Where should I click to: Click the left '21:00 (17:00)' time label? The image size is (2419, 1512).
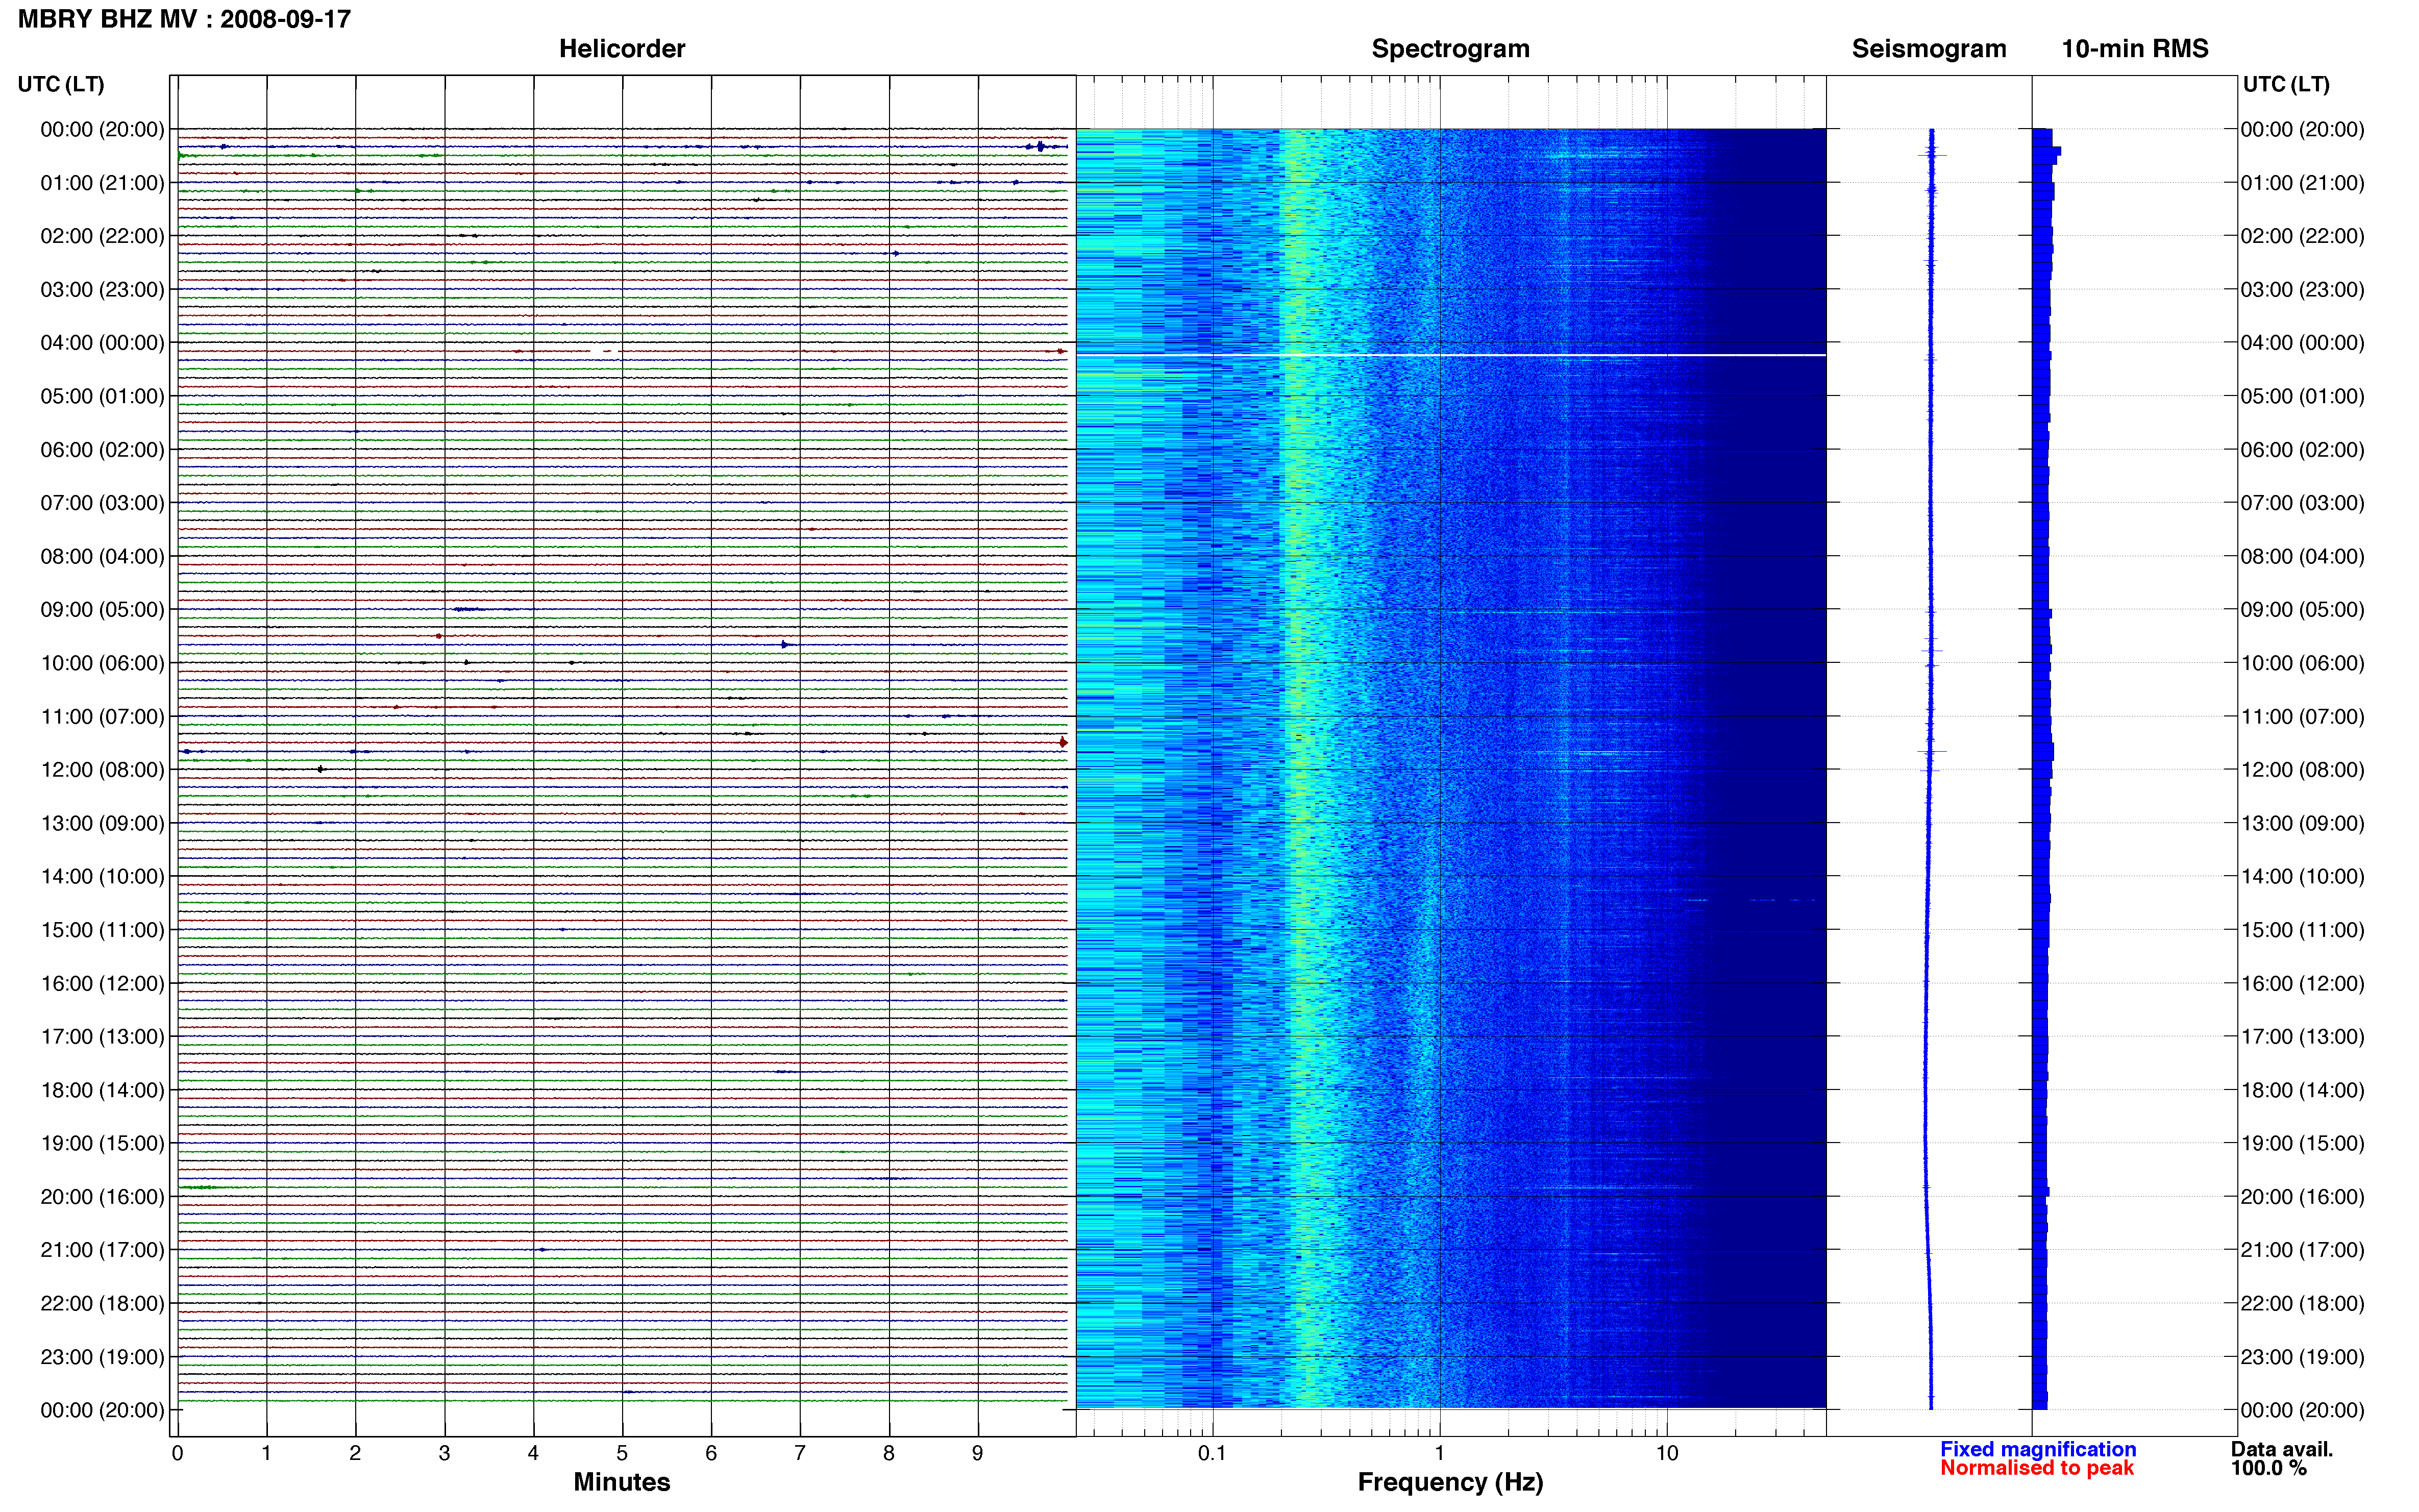(102, 1250)
